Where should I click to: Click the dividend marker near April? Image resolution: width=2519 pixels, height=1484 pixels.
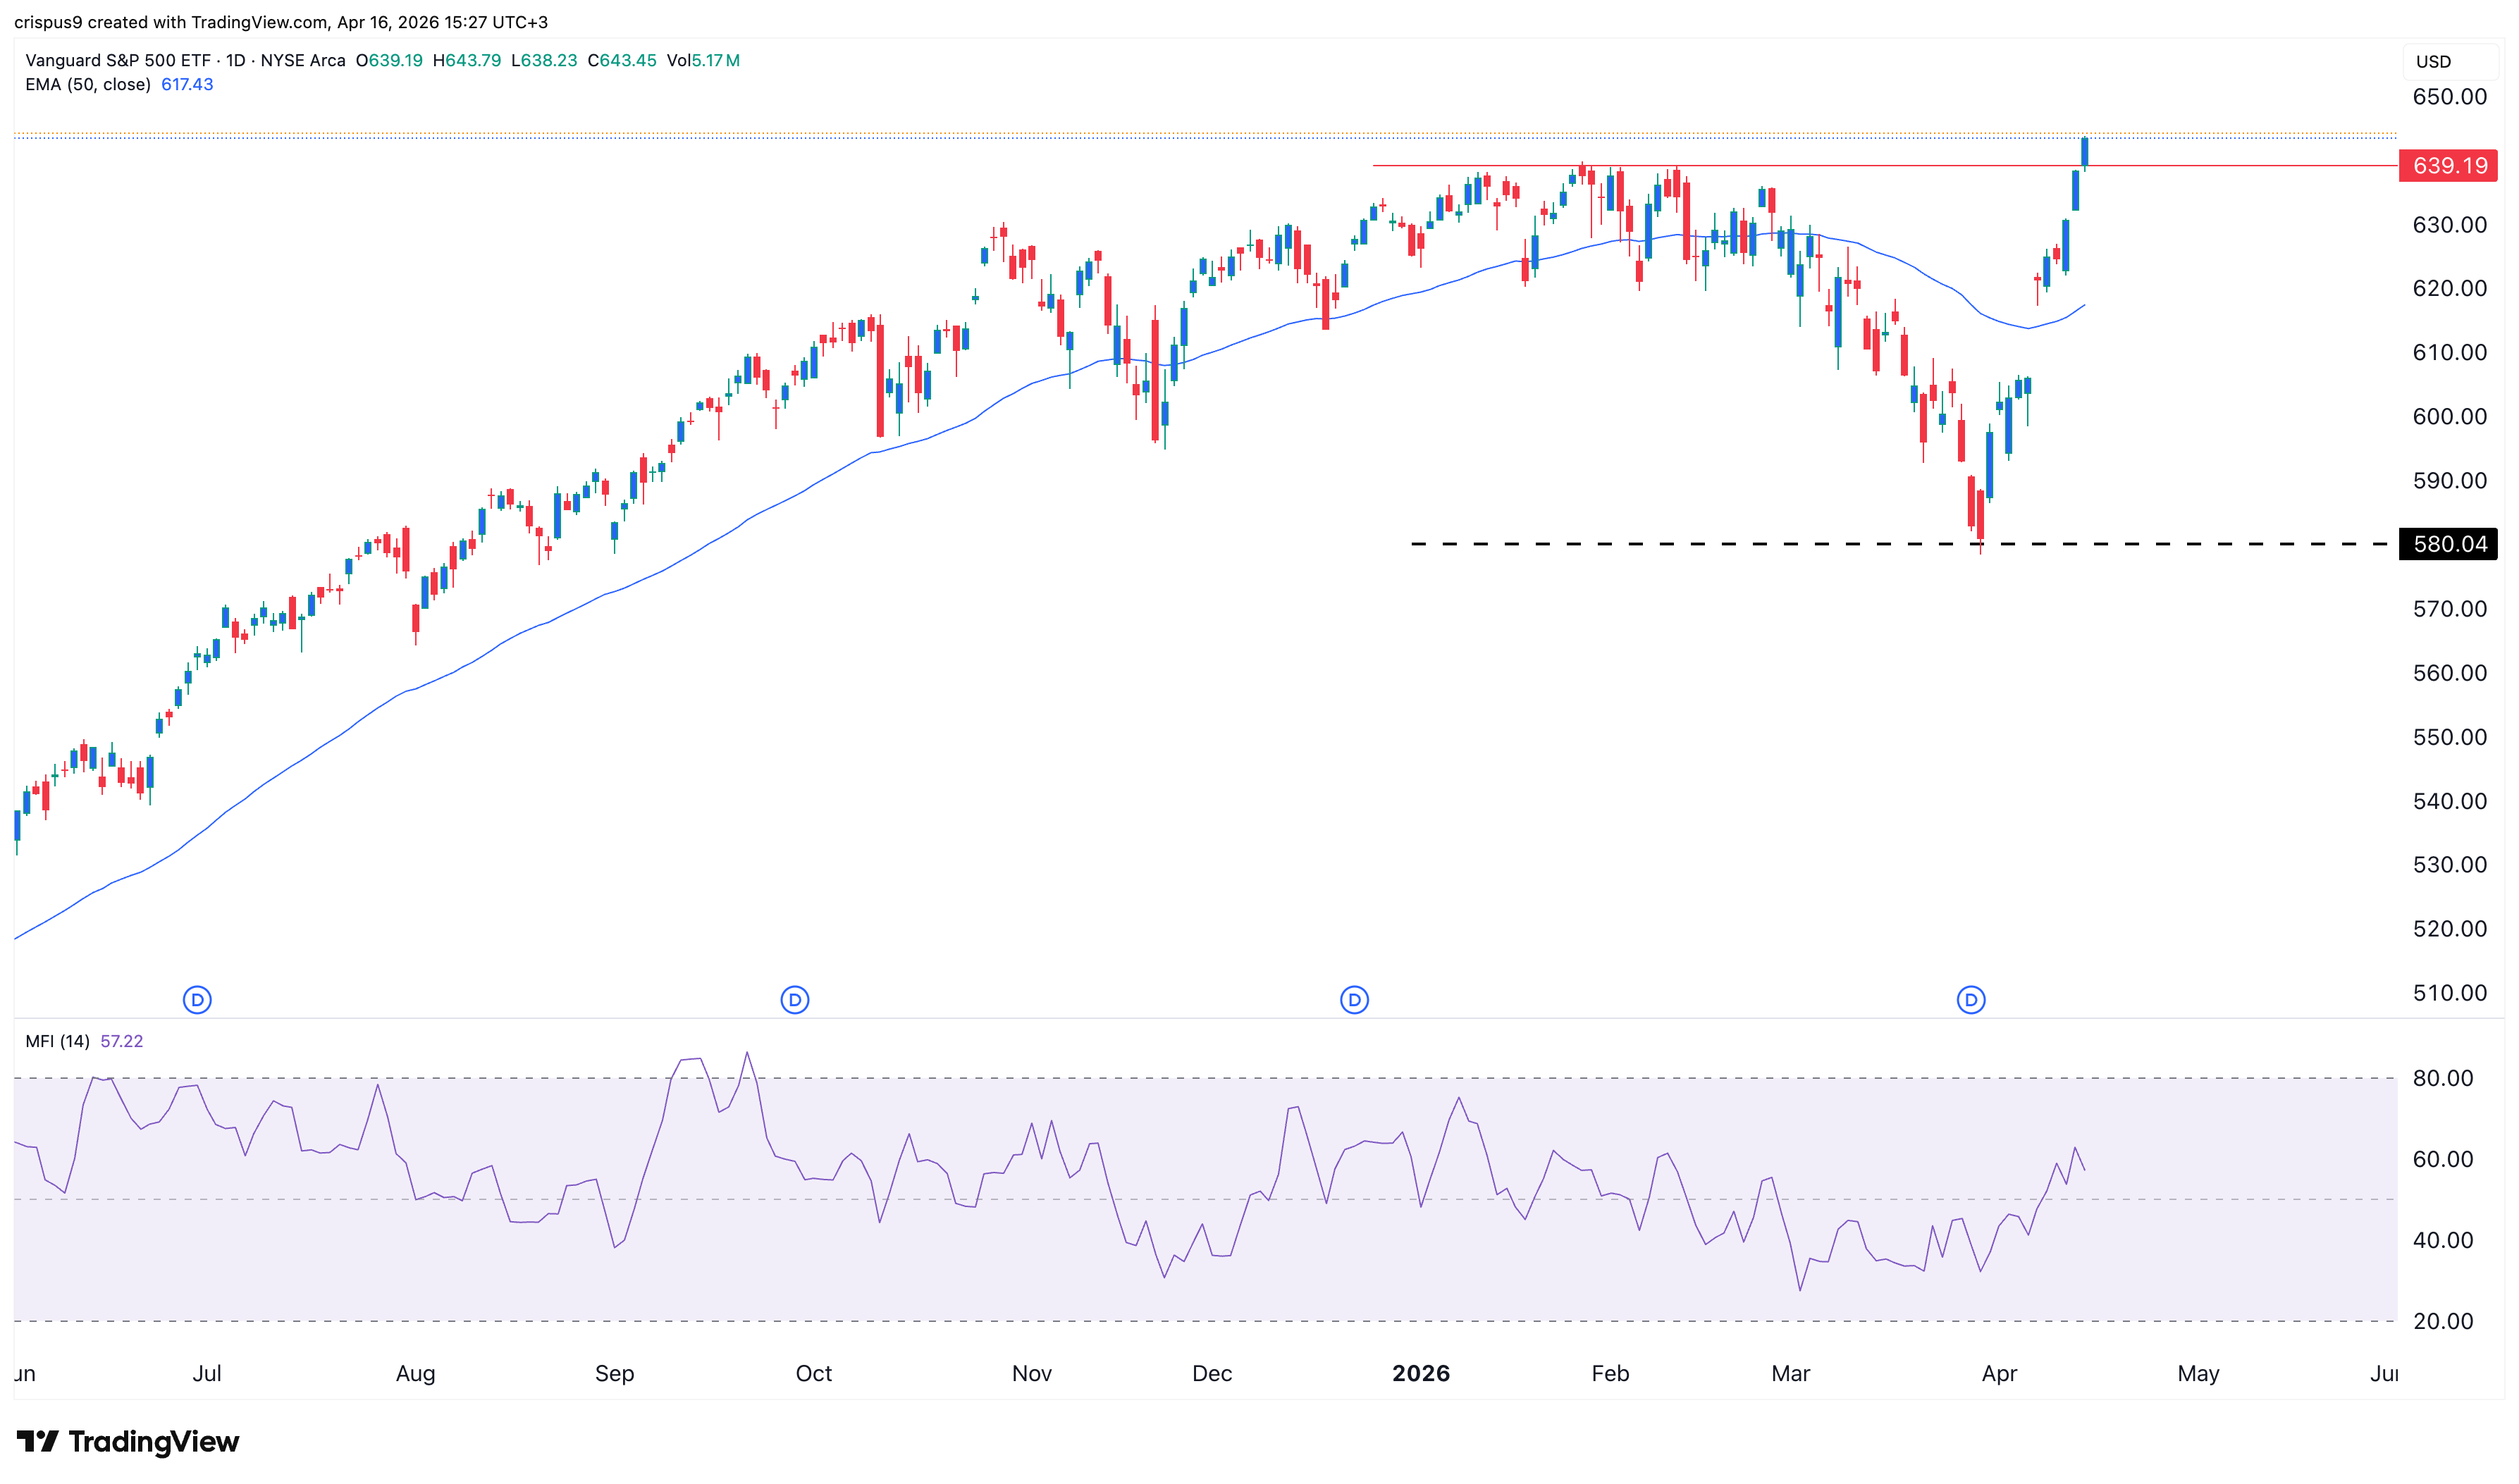[x=1970, y=999]
